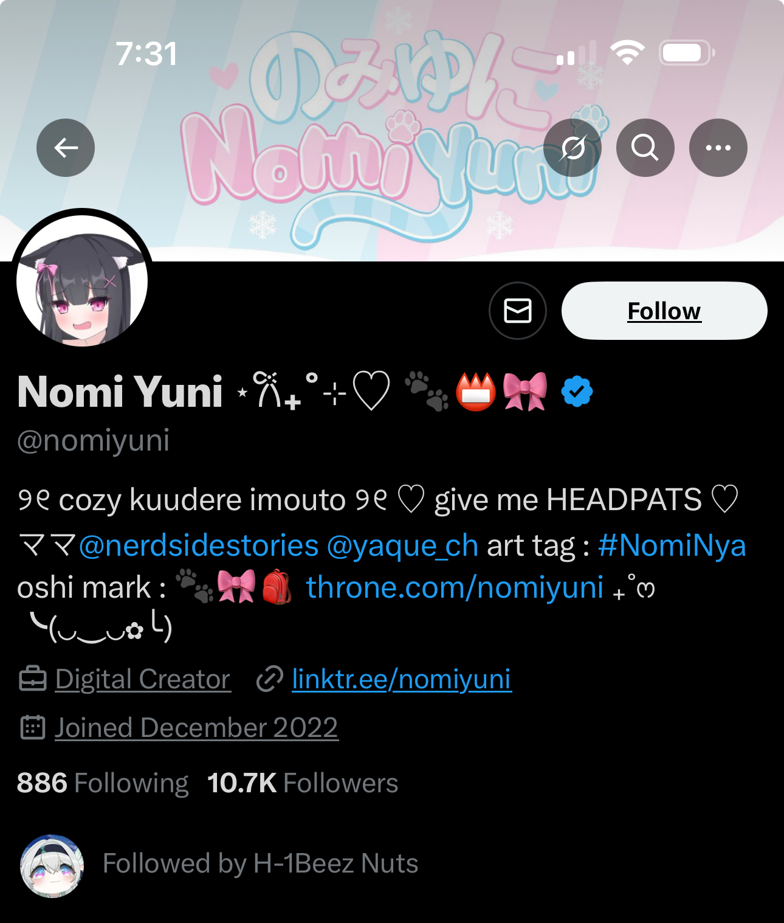The height and width of the screenshot is (923, 784).
Task: Open the throne.com/nomiyuni link
Action: point(455,587)
